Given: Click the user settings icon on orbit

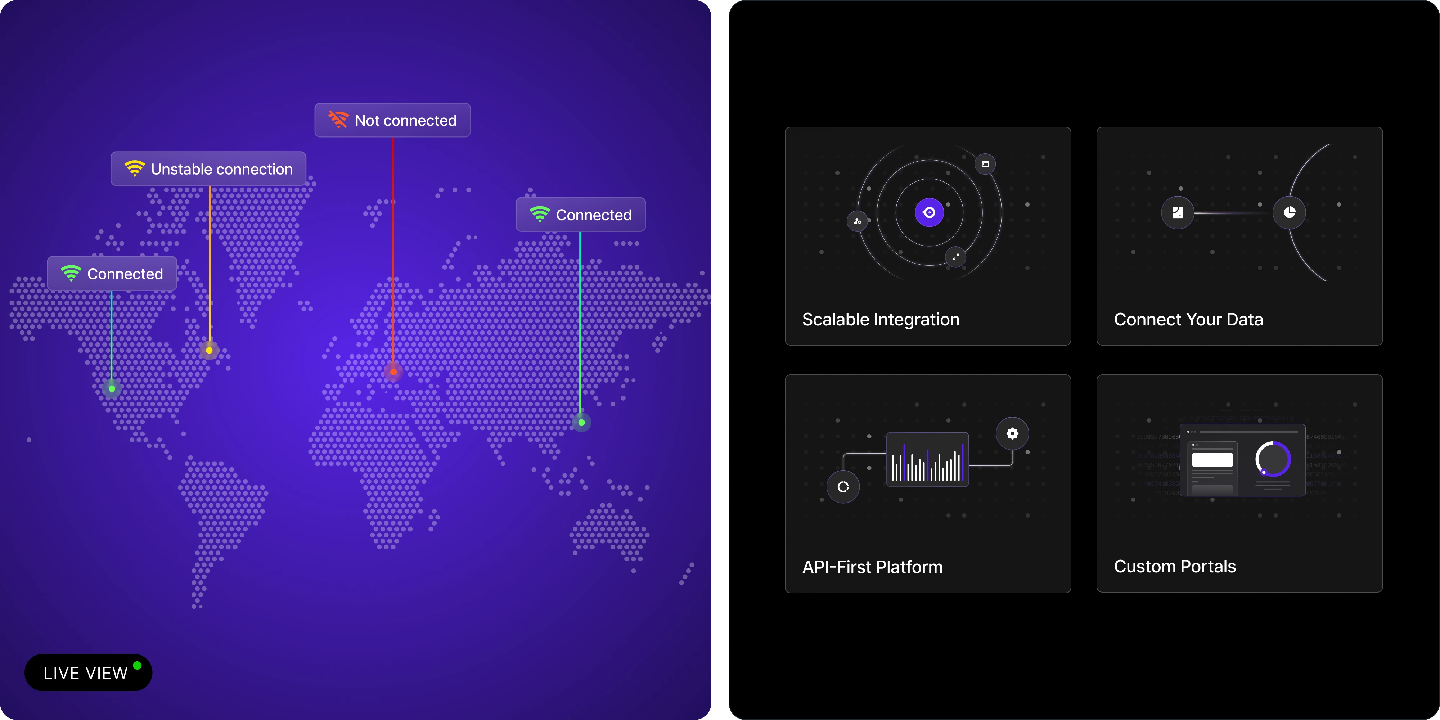Looking at the screenshot, I should coord(858,221).
